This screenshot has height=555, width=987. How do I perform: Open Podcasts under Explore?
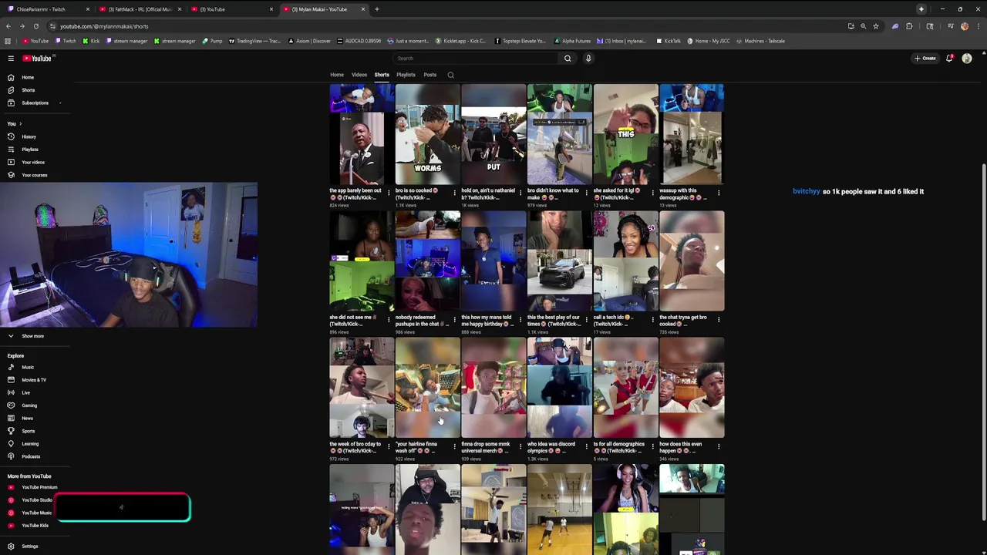pyautogui.click(x=30, y=456)
